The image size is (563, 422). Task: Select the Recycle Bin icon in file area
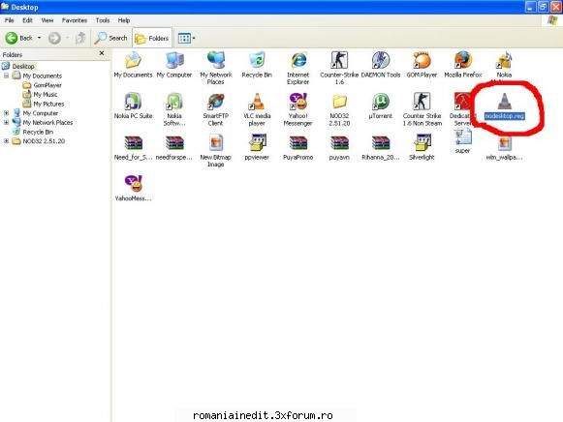pyautogui.click(x=257, y=65)
